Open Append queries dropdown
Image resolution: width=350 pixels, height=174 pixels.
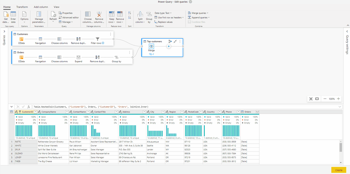[199, 18]
